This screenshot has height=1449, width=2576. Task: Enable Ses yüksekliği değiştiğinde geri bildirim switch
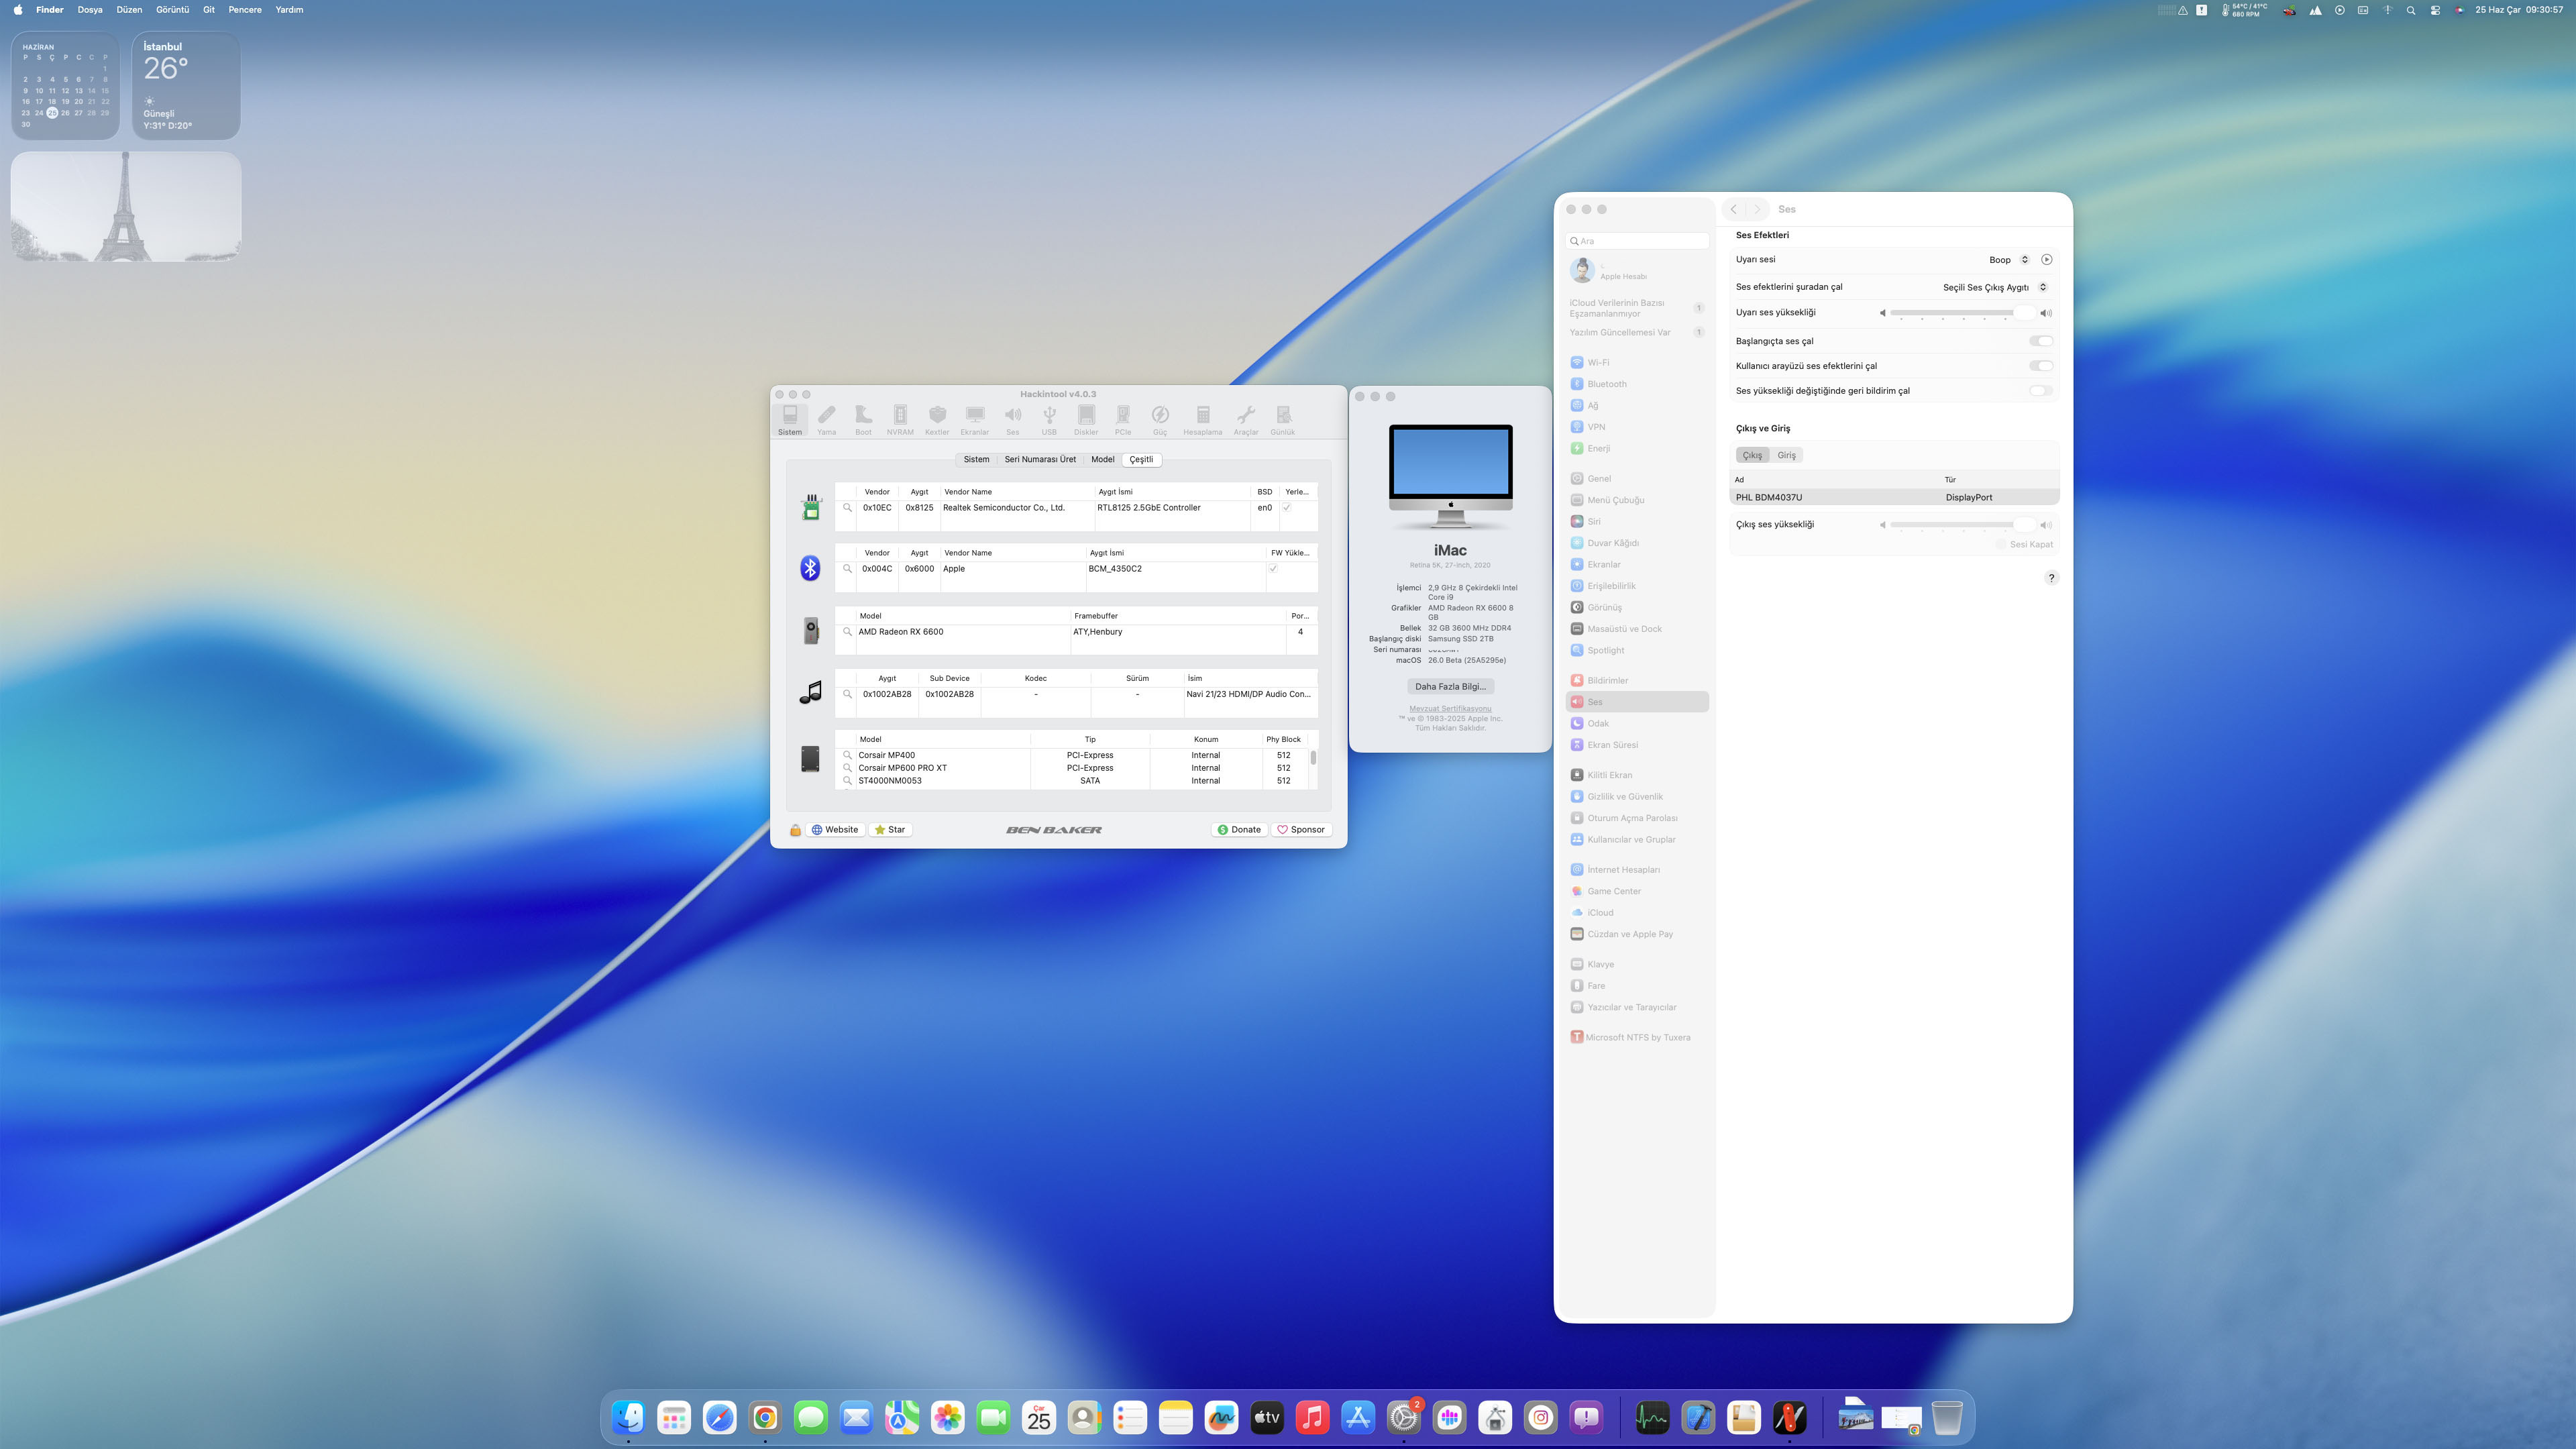2040,391
